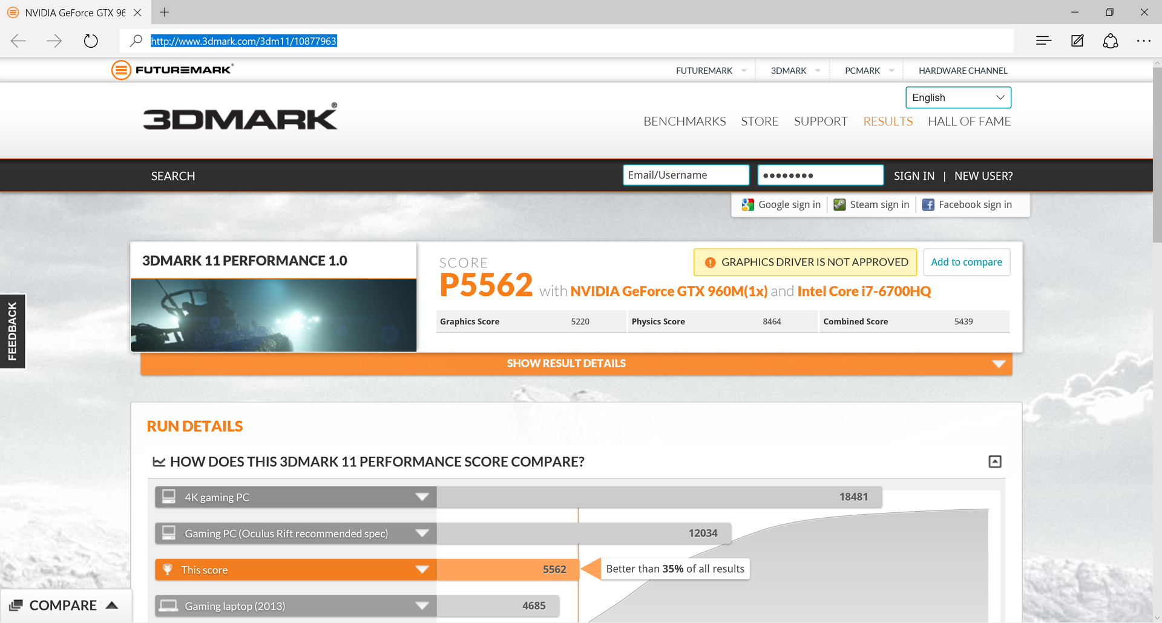Open the browser More actions ellipsis menu
The height and width of the screenshot is (623, 1162).
pos(1143,41)
